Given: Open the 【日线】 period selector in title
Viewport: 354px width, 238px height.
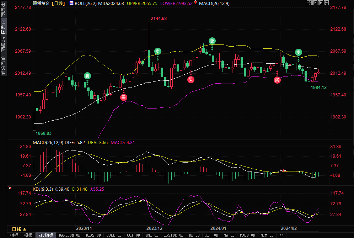Looking at the screenshot, I should [59, 3].
